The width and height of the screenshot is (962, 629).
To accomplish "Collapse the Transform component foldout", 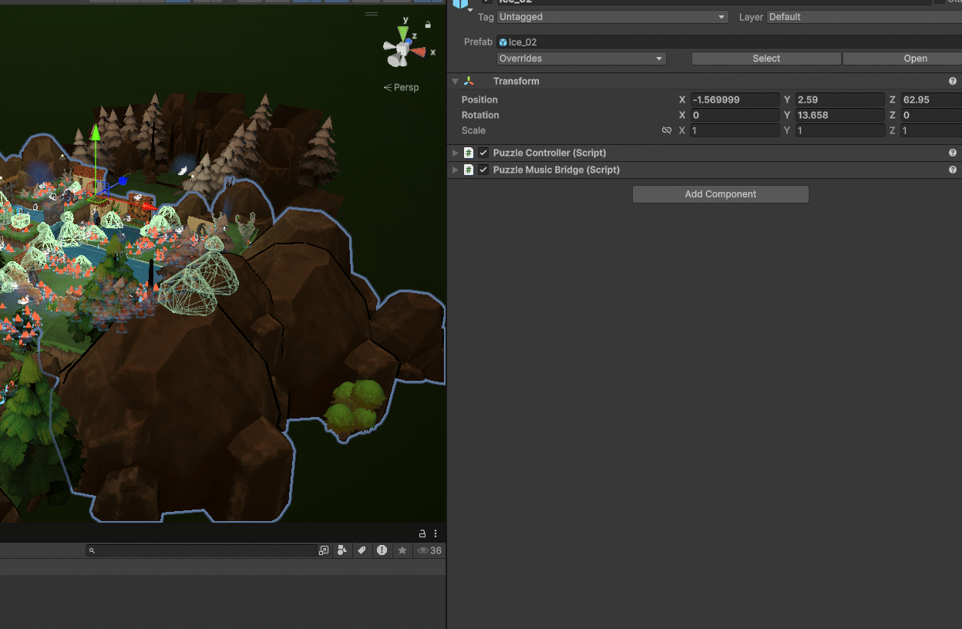I will click(x=455, y=81).
